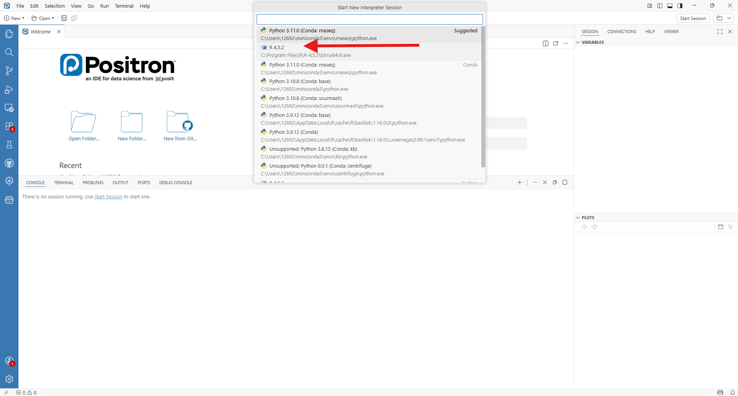The image size is (738, 396).
Task: Open the Manage gear settings icon
Action: (x=9, y=379)
